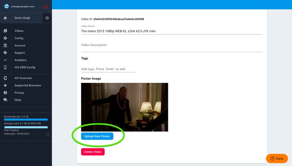Click 'Valid upto: 18/08/2021' text
Screen dimensions: 292x166
coord(17,134)
